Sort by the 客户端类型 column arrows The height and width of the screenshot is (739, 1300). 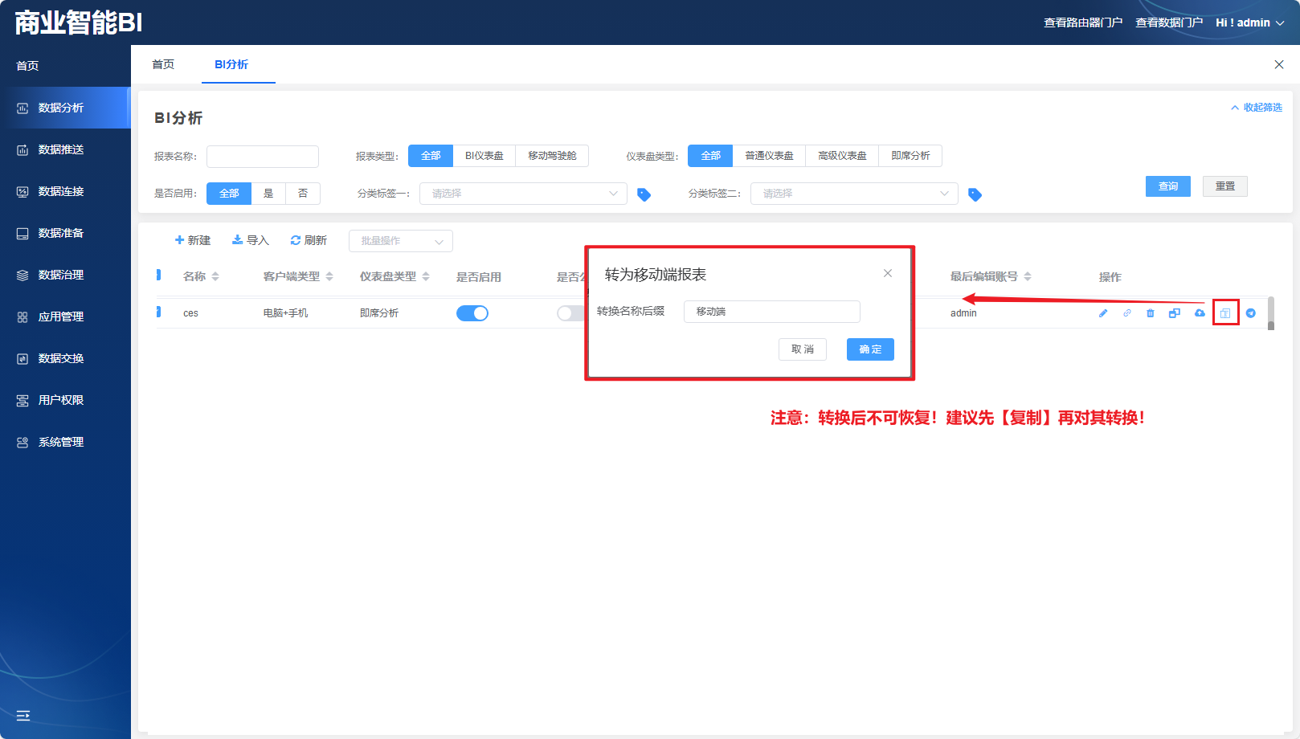point(329,276)
